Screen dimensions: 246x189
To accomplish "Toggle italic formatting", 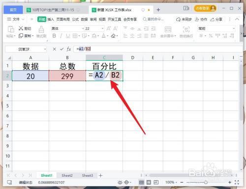I will click(61, 36).
